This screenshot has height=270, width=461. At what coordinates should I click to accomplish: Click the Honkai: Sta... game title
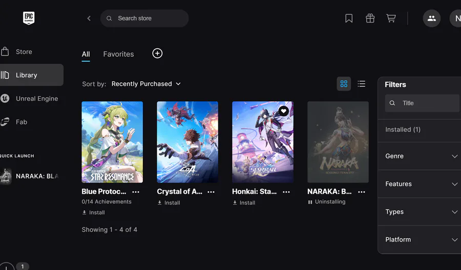click(254, 192)
